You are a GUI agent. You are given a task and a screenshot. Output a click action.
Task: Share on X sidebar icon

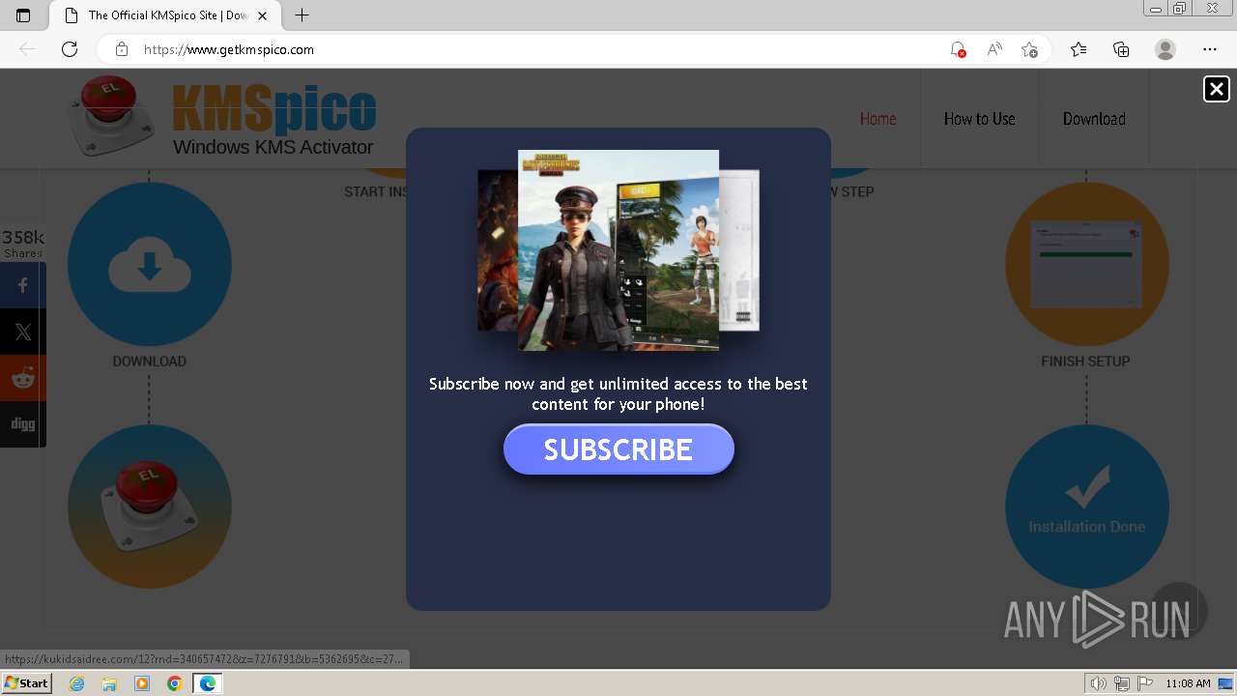tap(23, 332)
